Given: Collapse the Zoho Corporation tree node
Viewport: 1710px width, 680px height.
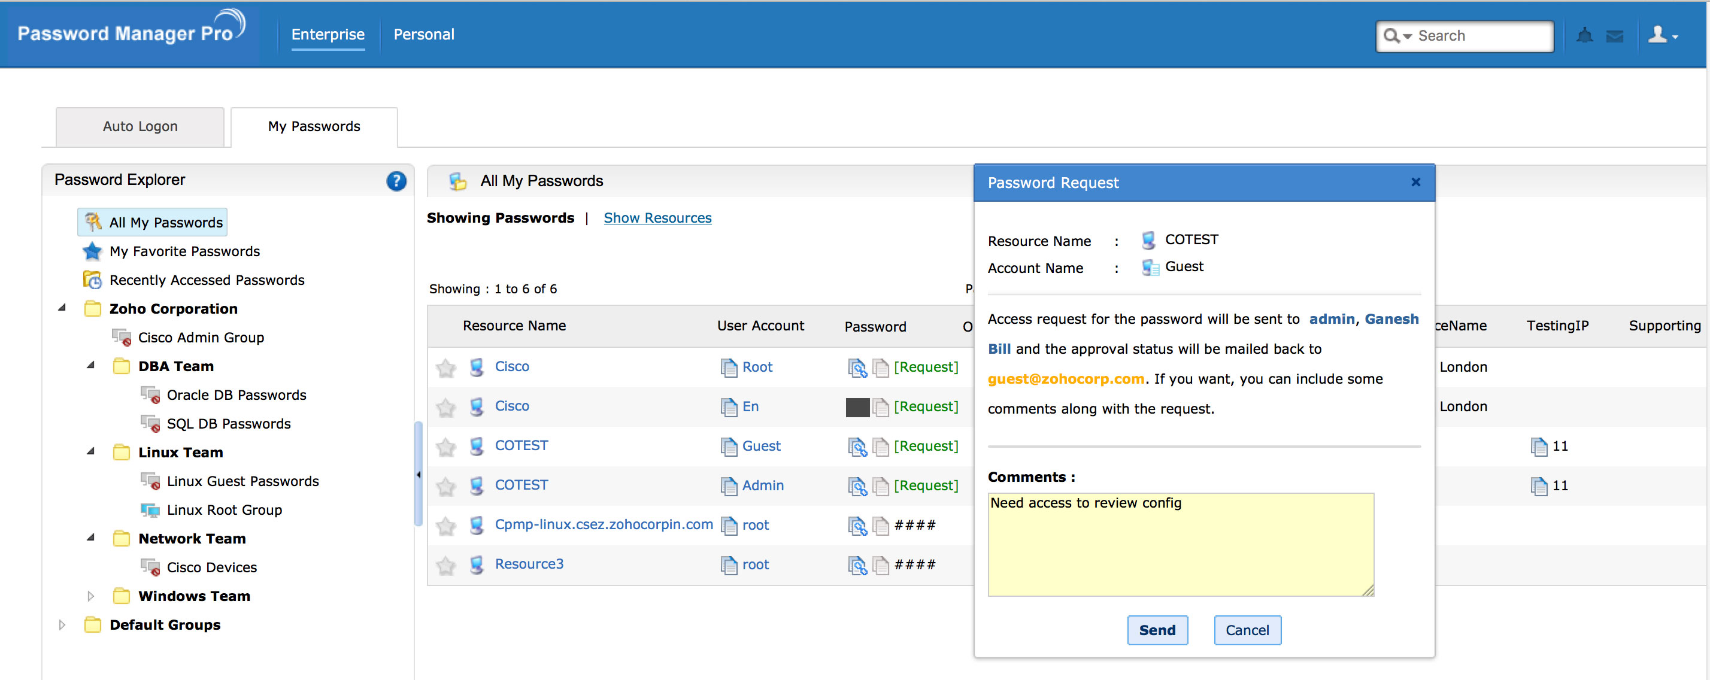Looking at the screenshot, I should point(62,308).
